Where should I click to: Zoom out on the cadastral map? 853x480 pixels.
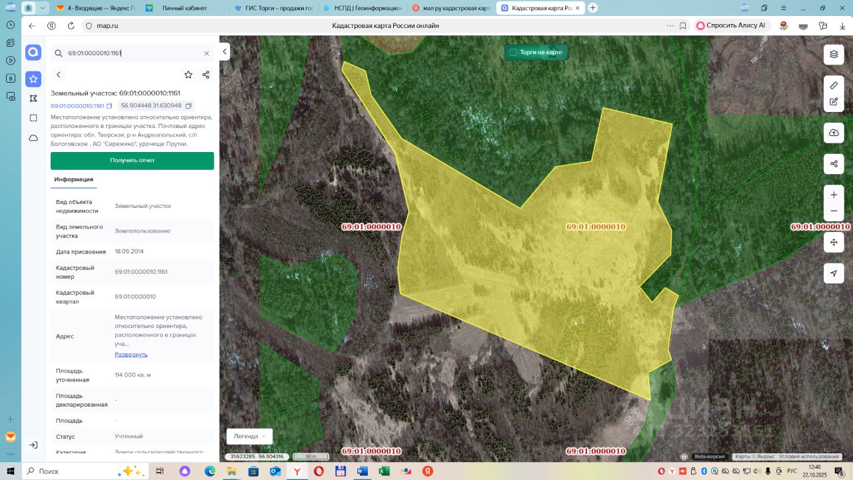point(834,211)
